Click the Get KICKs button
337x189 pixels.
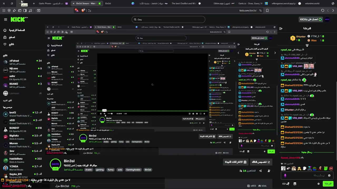(x=310, y=19)
